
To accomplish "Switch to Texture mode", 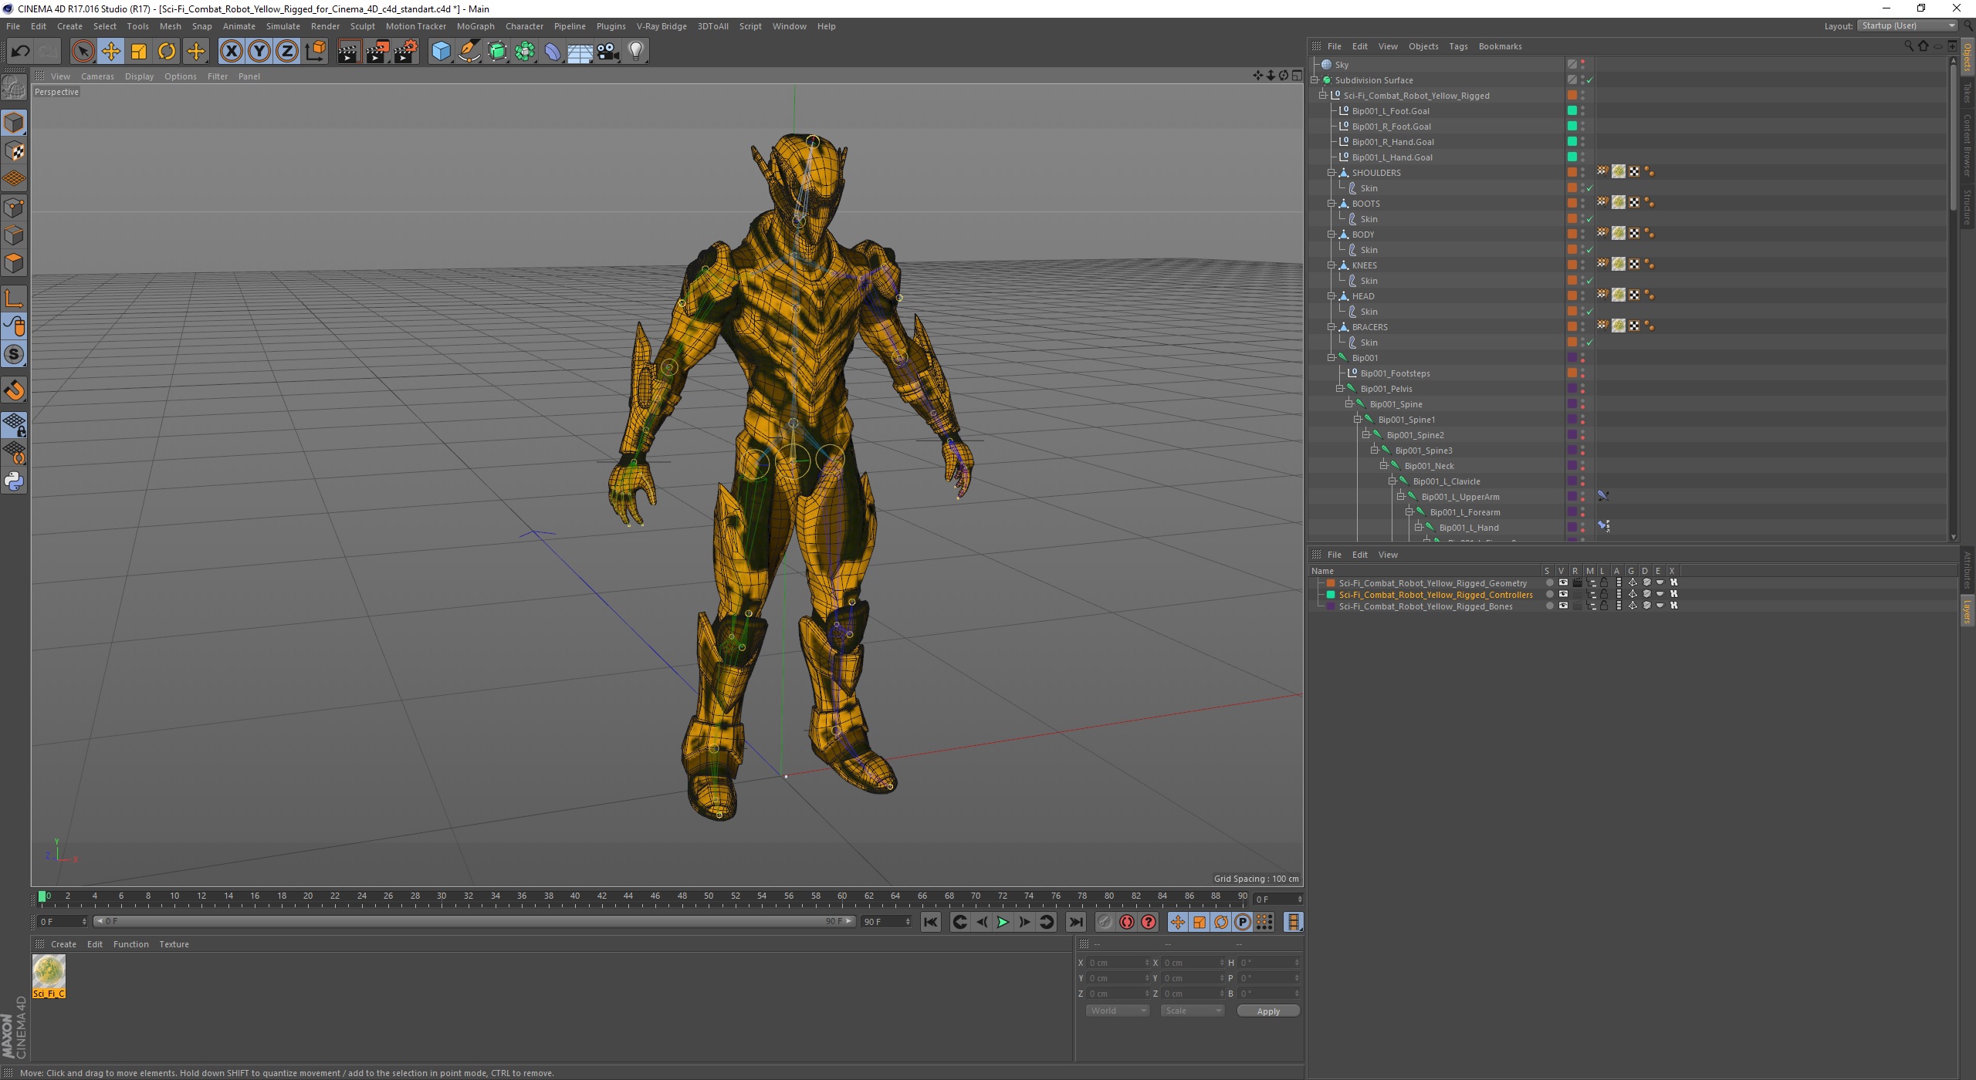I will tap(14, 151).
